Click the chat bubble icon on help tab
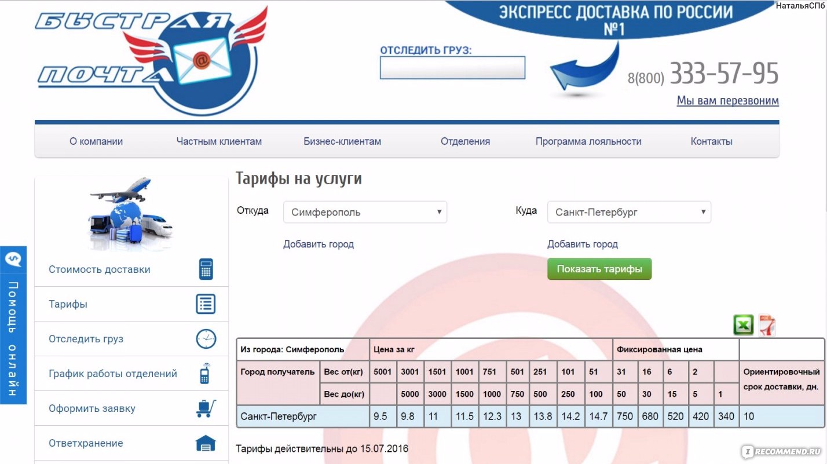This screenshot has width=827, height=464. 13,260
